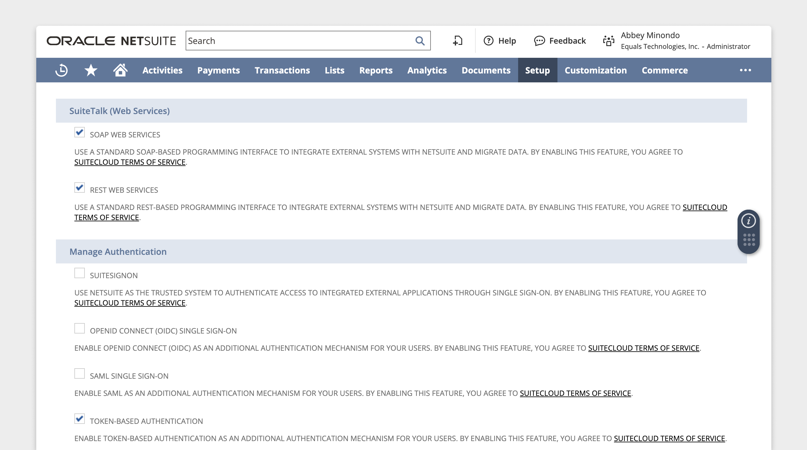
Task: Click inside the global Search field
Action: click(297, 41)
